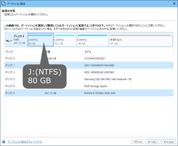178x146 pixels.
Task: Select the ディスク 4 row
Action: pyautogui.click(x=89, y=86)
